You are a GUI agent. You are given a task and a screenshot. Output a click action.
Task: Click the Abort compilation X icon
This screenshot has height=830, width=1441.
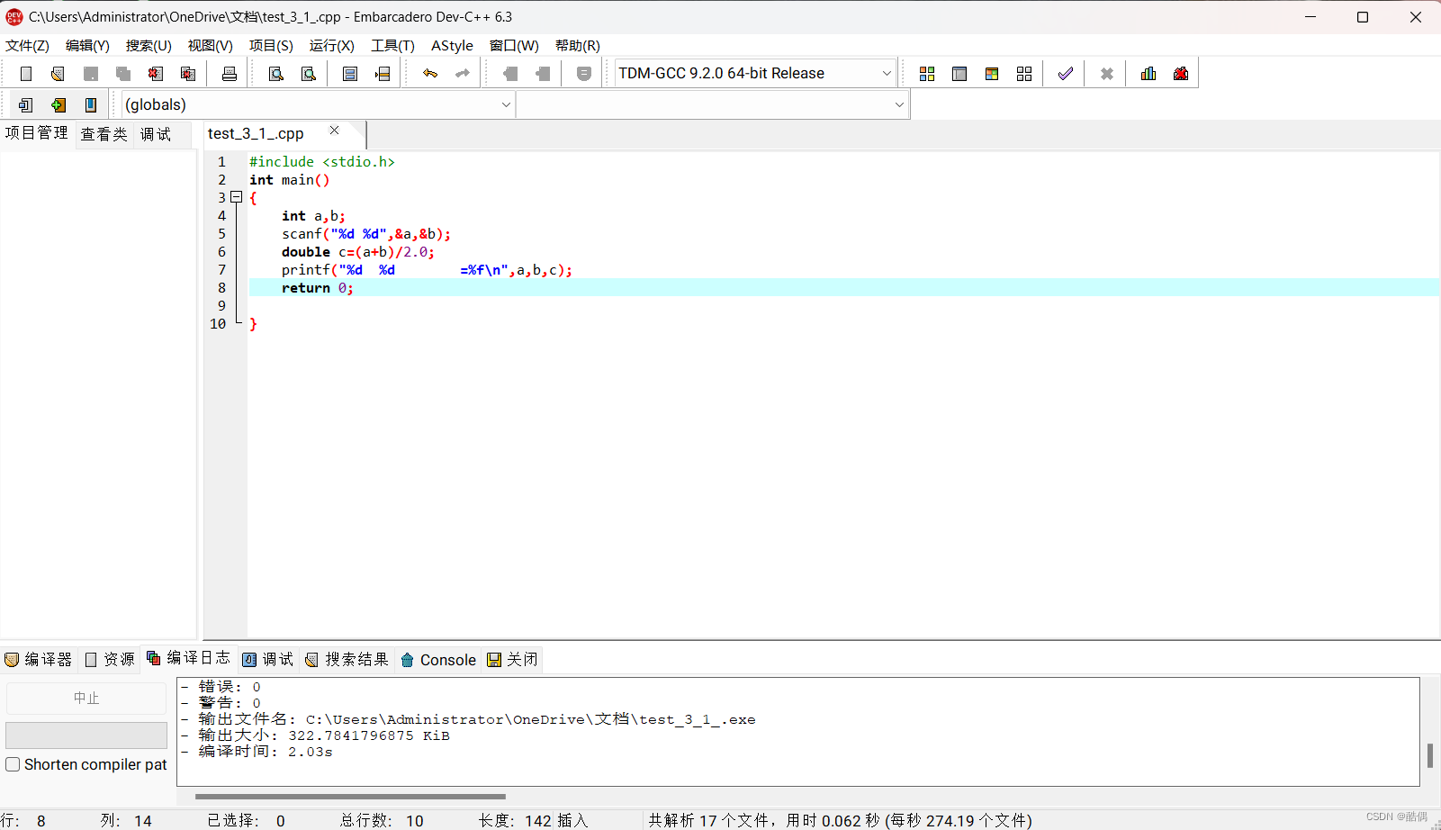(1105, 73)
